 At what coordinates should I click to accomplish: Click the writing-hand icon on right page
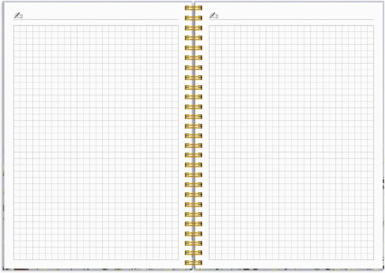[214, 16]
